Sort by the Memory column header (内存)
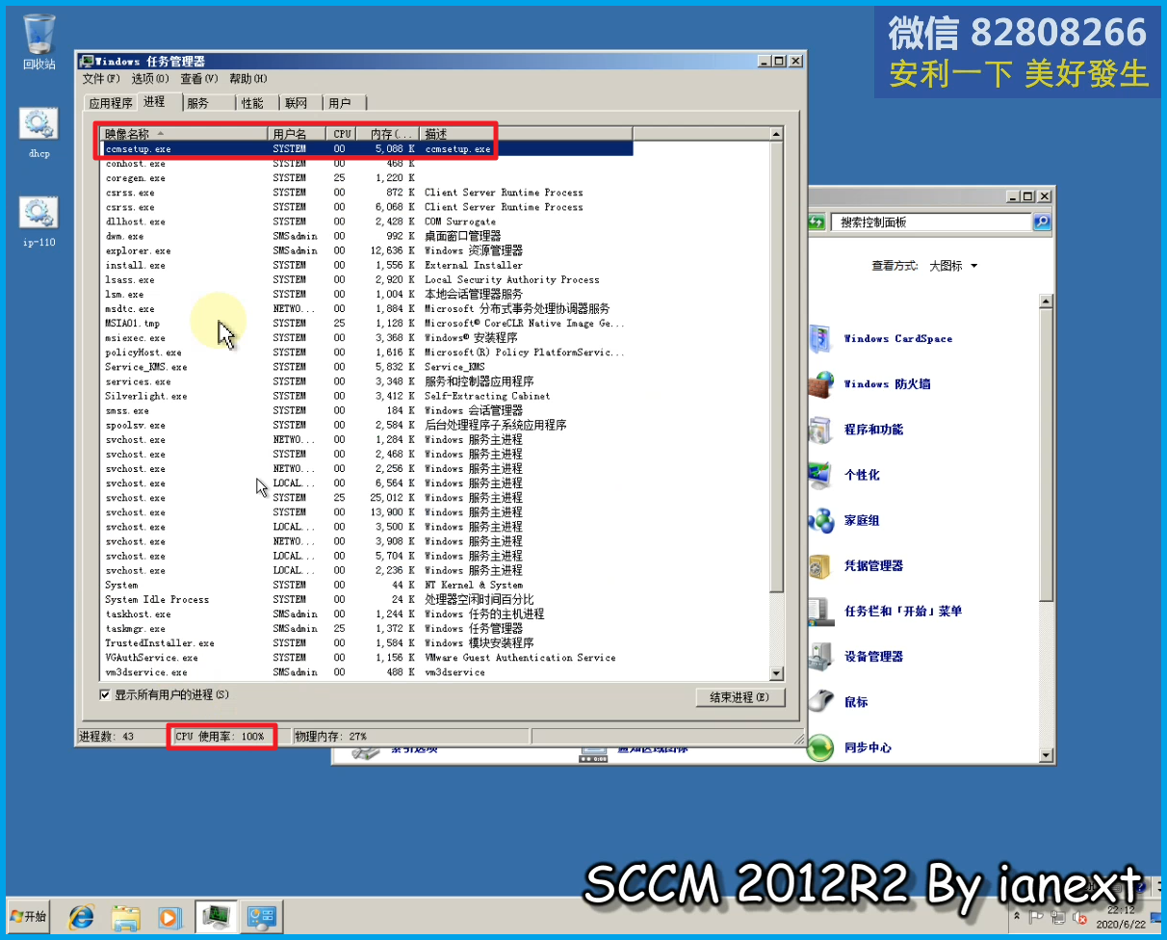The width and height of the screenshot is (1167, 940). (x=388, y=134)
